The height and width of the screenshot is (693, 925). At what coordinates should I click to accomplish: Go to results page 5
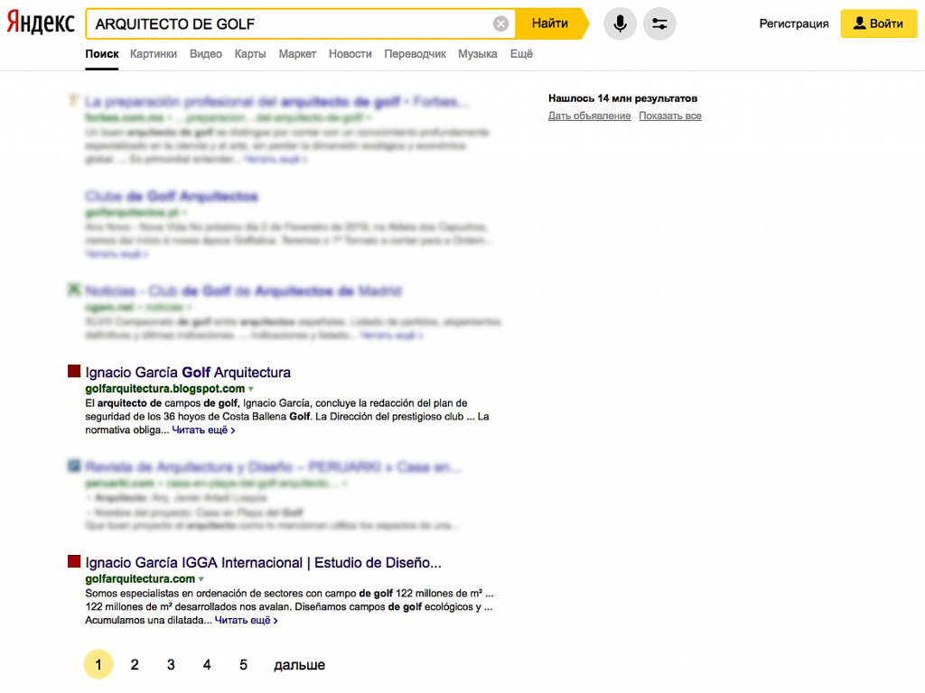(243, 665)
